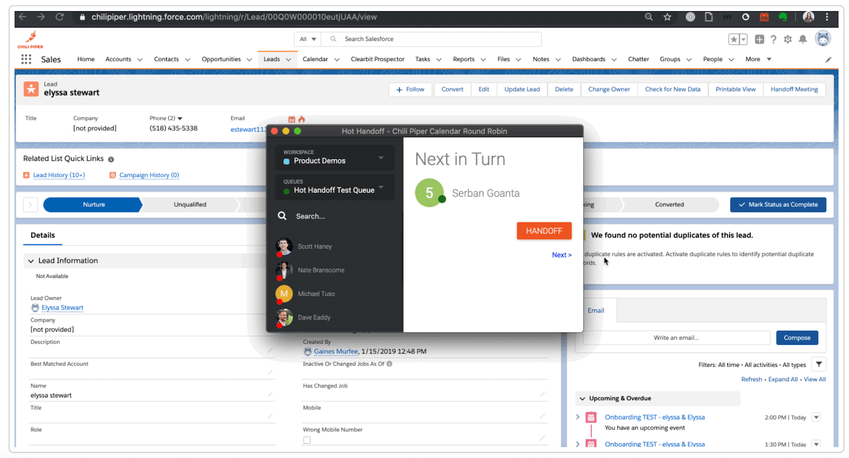849x458 pixels.
Task: Select the Converted status stage
Action: click(x=669, y=205)
